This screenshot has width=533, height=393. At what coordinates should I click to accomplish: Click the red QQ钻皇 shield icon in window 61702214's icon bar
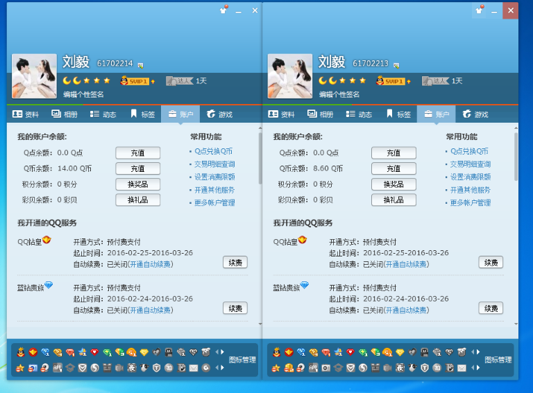click(33, 352)
